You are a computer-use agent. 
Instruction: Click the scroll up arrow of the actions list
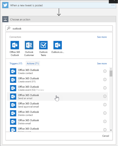click(111, 69)
